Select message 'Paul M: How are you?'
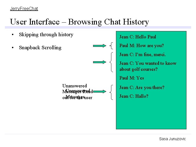This screenshot has height=147, width=196. point(142,46)
